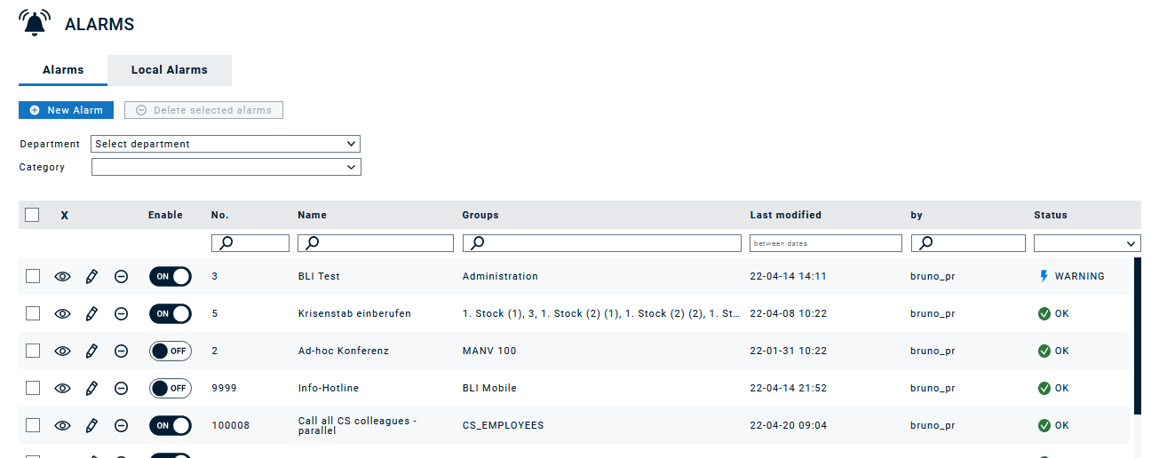Enable the Info-Hotline alarm toggle
The height and width of the screenshot is (458, 1159).
(x=170, y=388)
